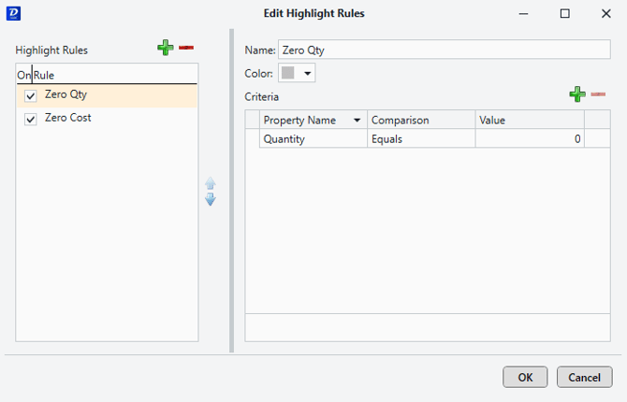Viewport: 627px width, 402px height.
Task: Open the Color dropdown arrow
Action: point(308,73)
